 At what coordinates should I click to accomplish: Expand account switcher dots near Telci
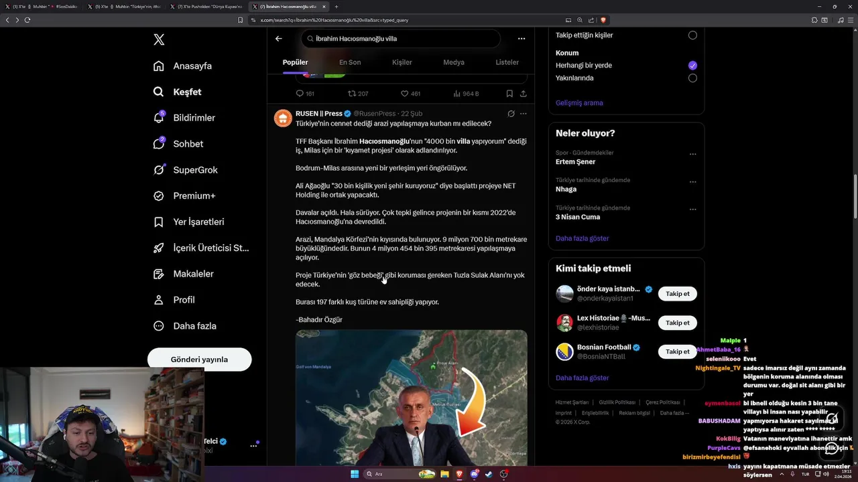point(253,445)
